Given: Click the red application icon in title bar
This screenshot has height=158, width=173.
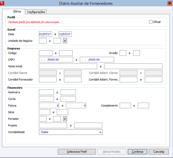Looking at the screenshot, I should pos(2,3).
